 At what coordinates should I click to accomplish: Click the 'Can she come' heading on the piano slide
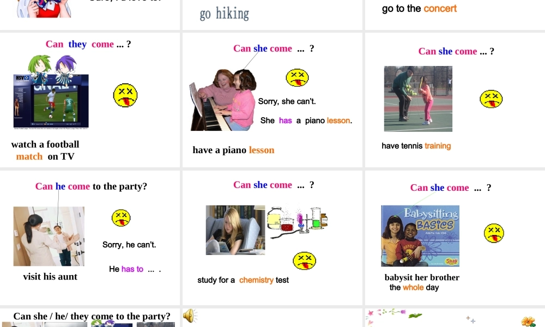pyautogui.click(x=274, y=49)
